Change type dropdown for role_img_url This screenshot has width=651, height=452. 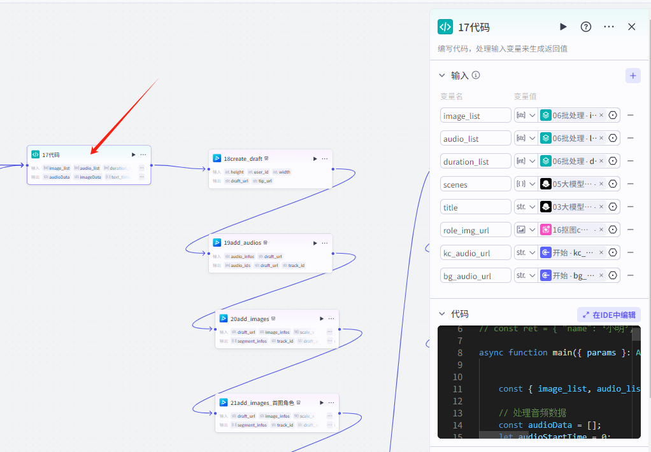[525, 230]
